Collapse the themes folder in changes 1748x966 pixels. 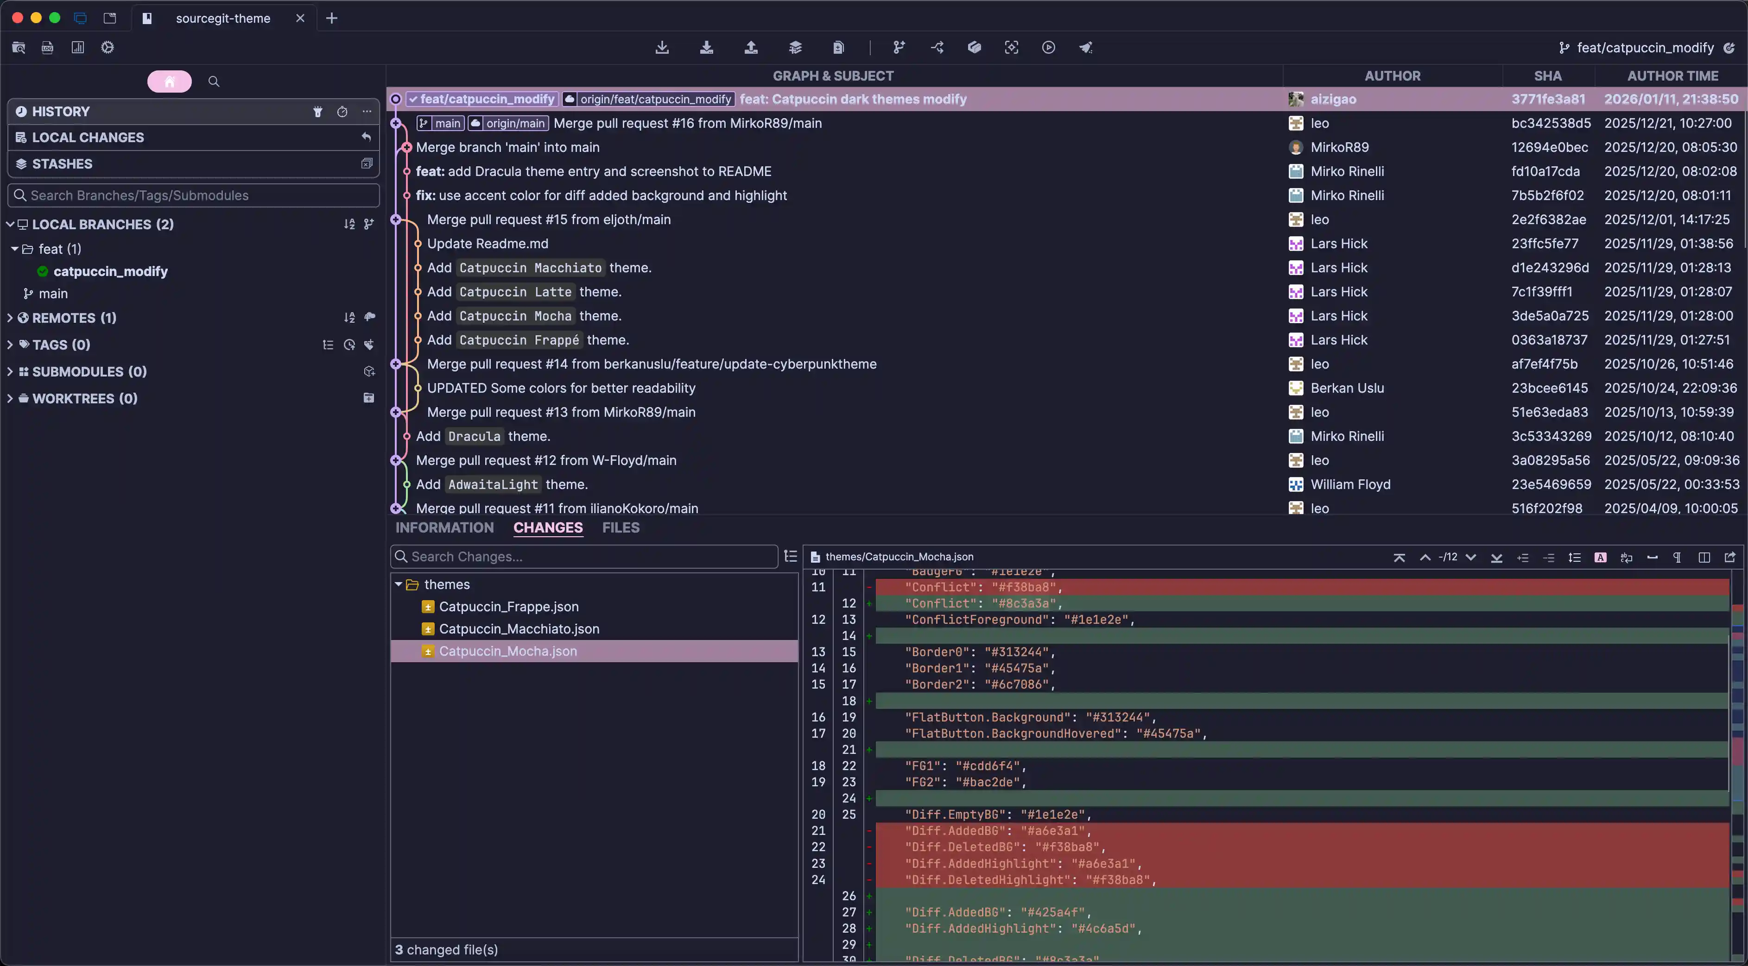(x=399, y=584)
